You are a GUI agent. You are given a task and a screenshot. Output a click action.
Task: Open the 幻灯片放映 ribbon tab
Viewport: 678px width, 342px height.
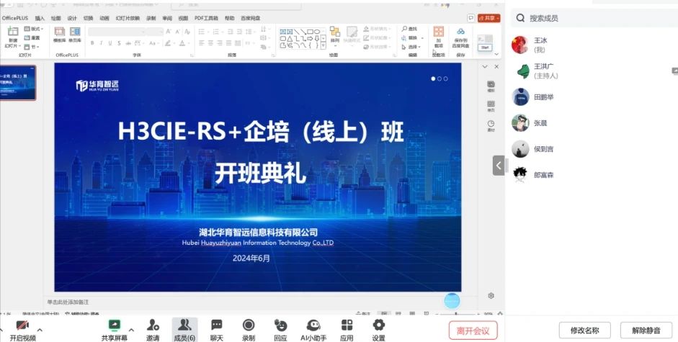click(x=128, y=18)
